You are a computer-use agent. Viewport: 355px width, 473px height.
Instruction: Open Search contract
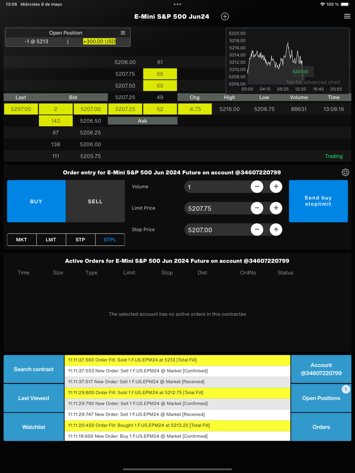[34, 369]
